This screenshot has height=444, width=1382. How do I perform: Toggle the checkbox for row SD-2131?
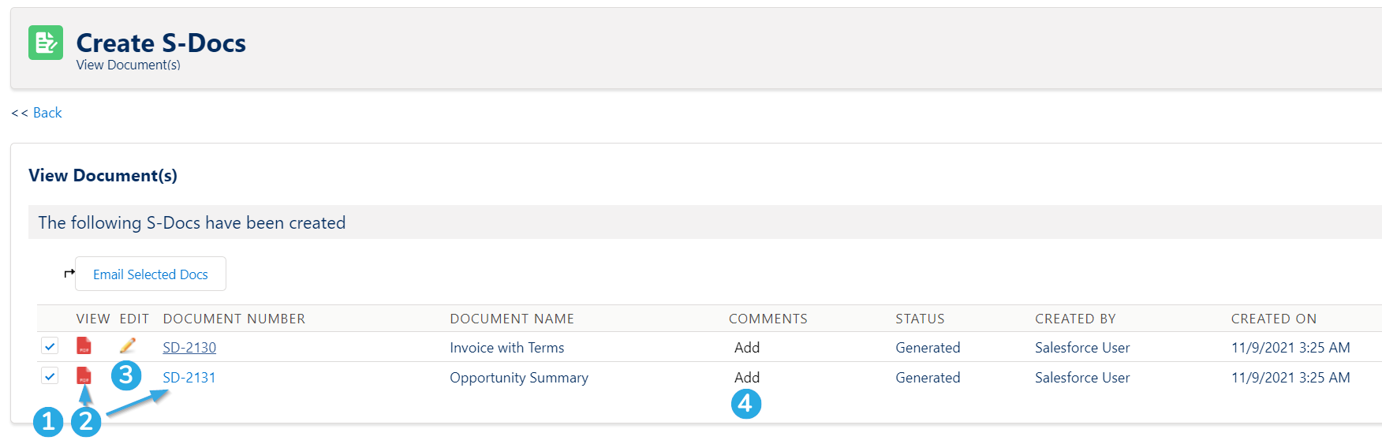click(50, 375)
